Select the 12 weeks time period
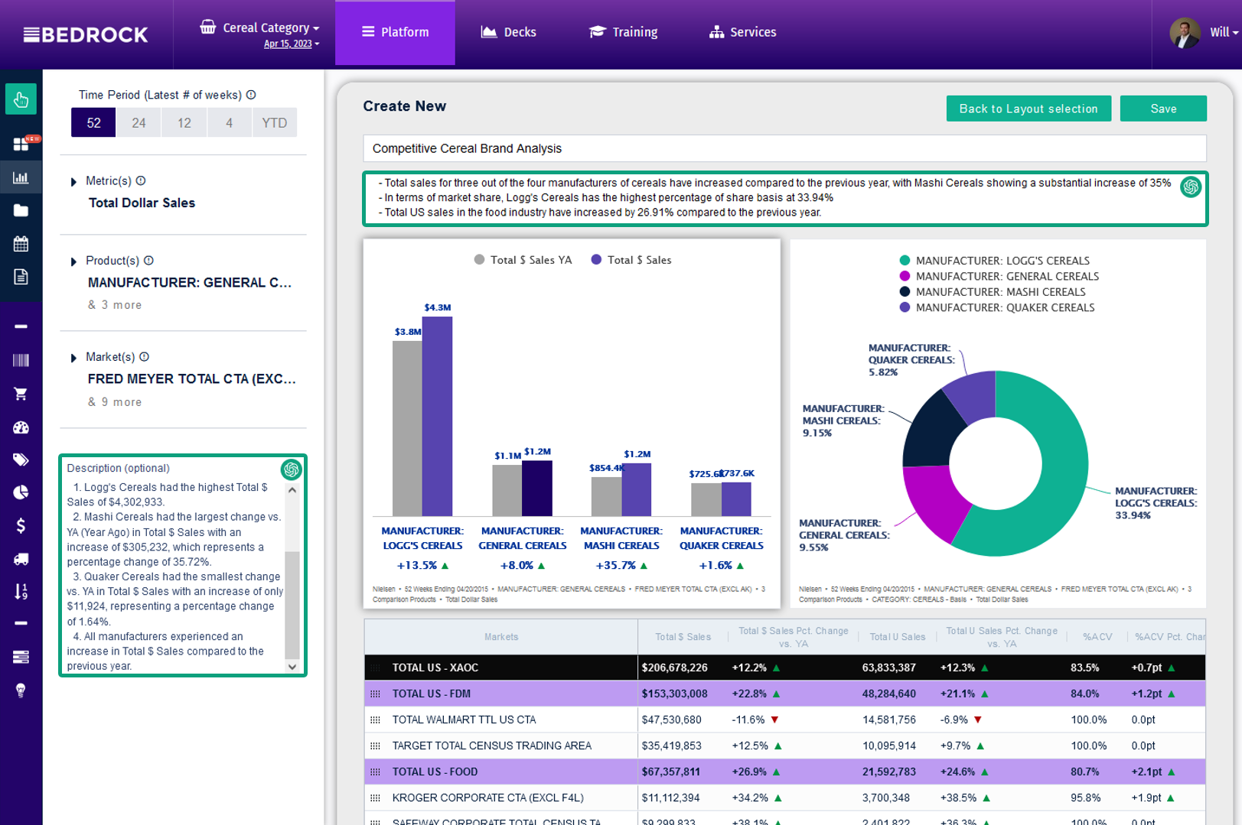Image resolution: width=1242 pixels, height=825 pixels. point(184,123)
